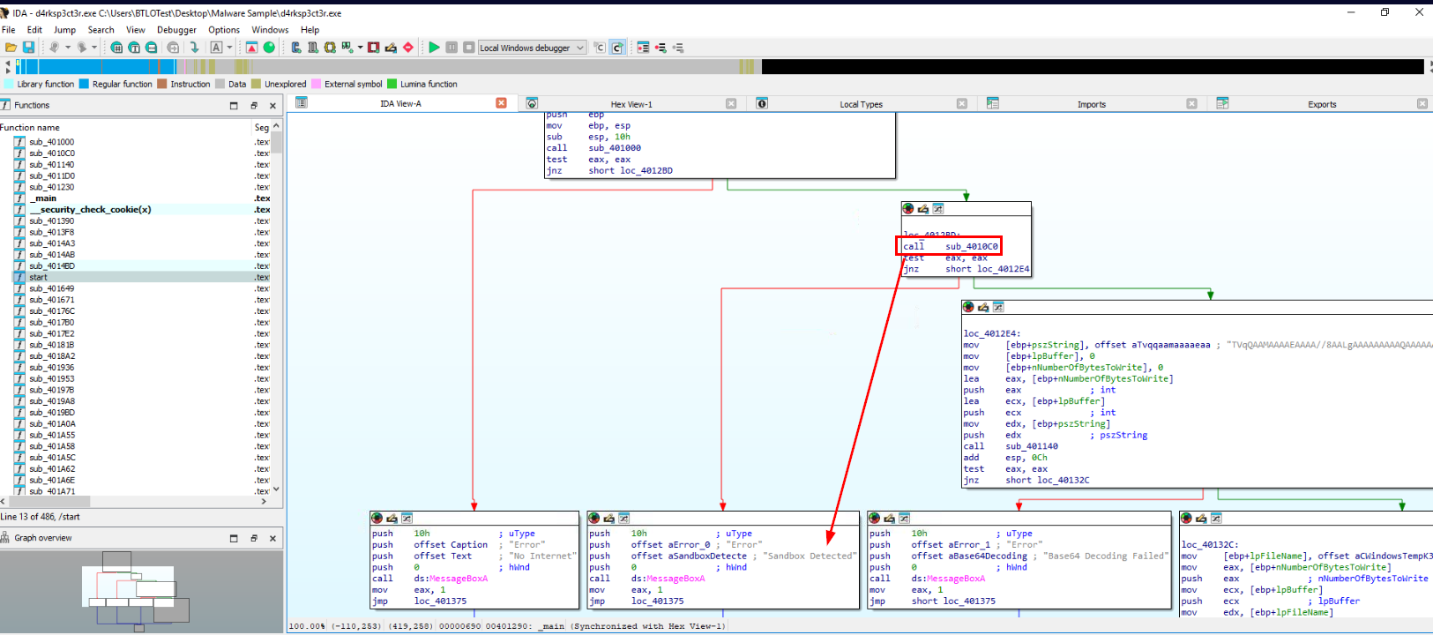Close the IDA View-A tab
Viewport: 1433px width, 635px height.
coord(501,103)
